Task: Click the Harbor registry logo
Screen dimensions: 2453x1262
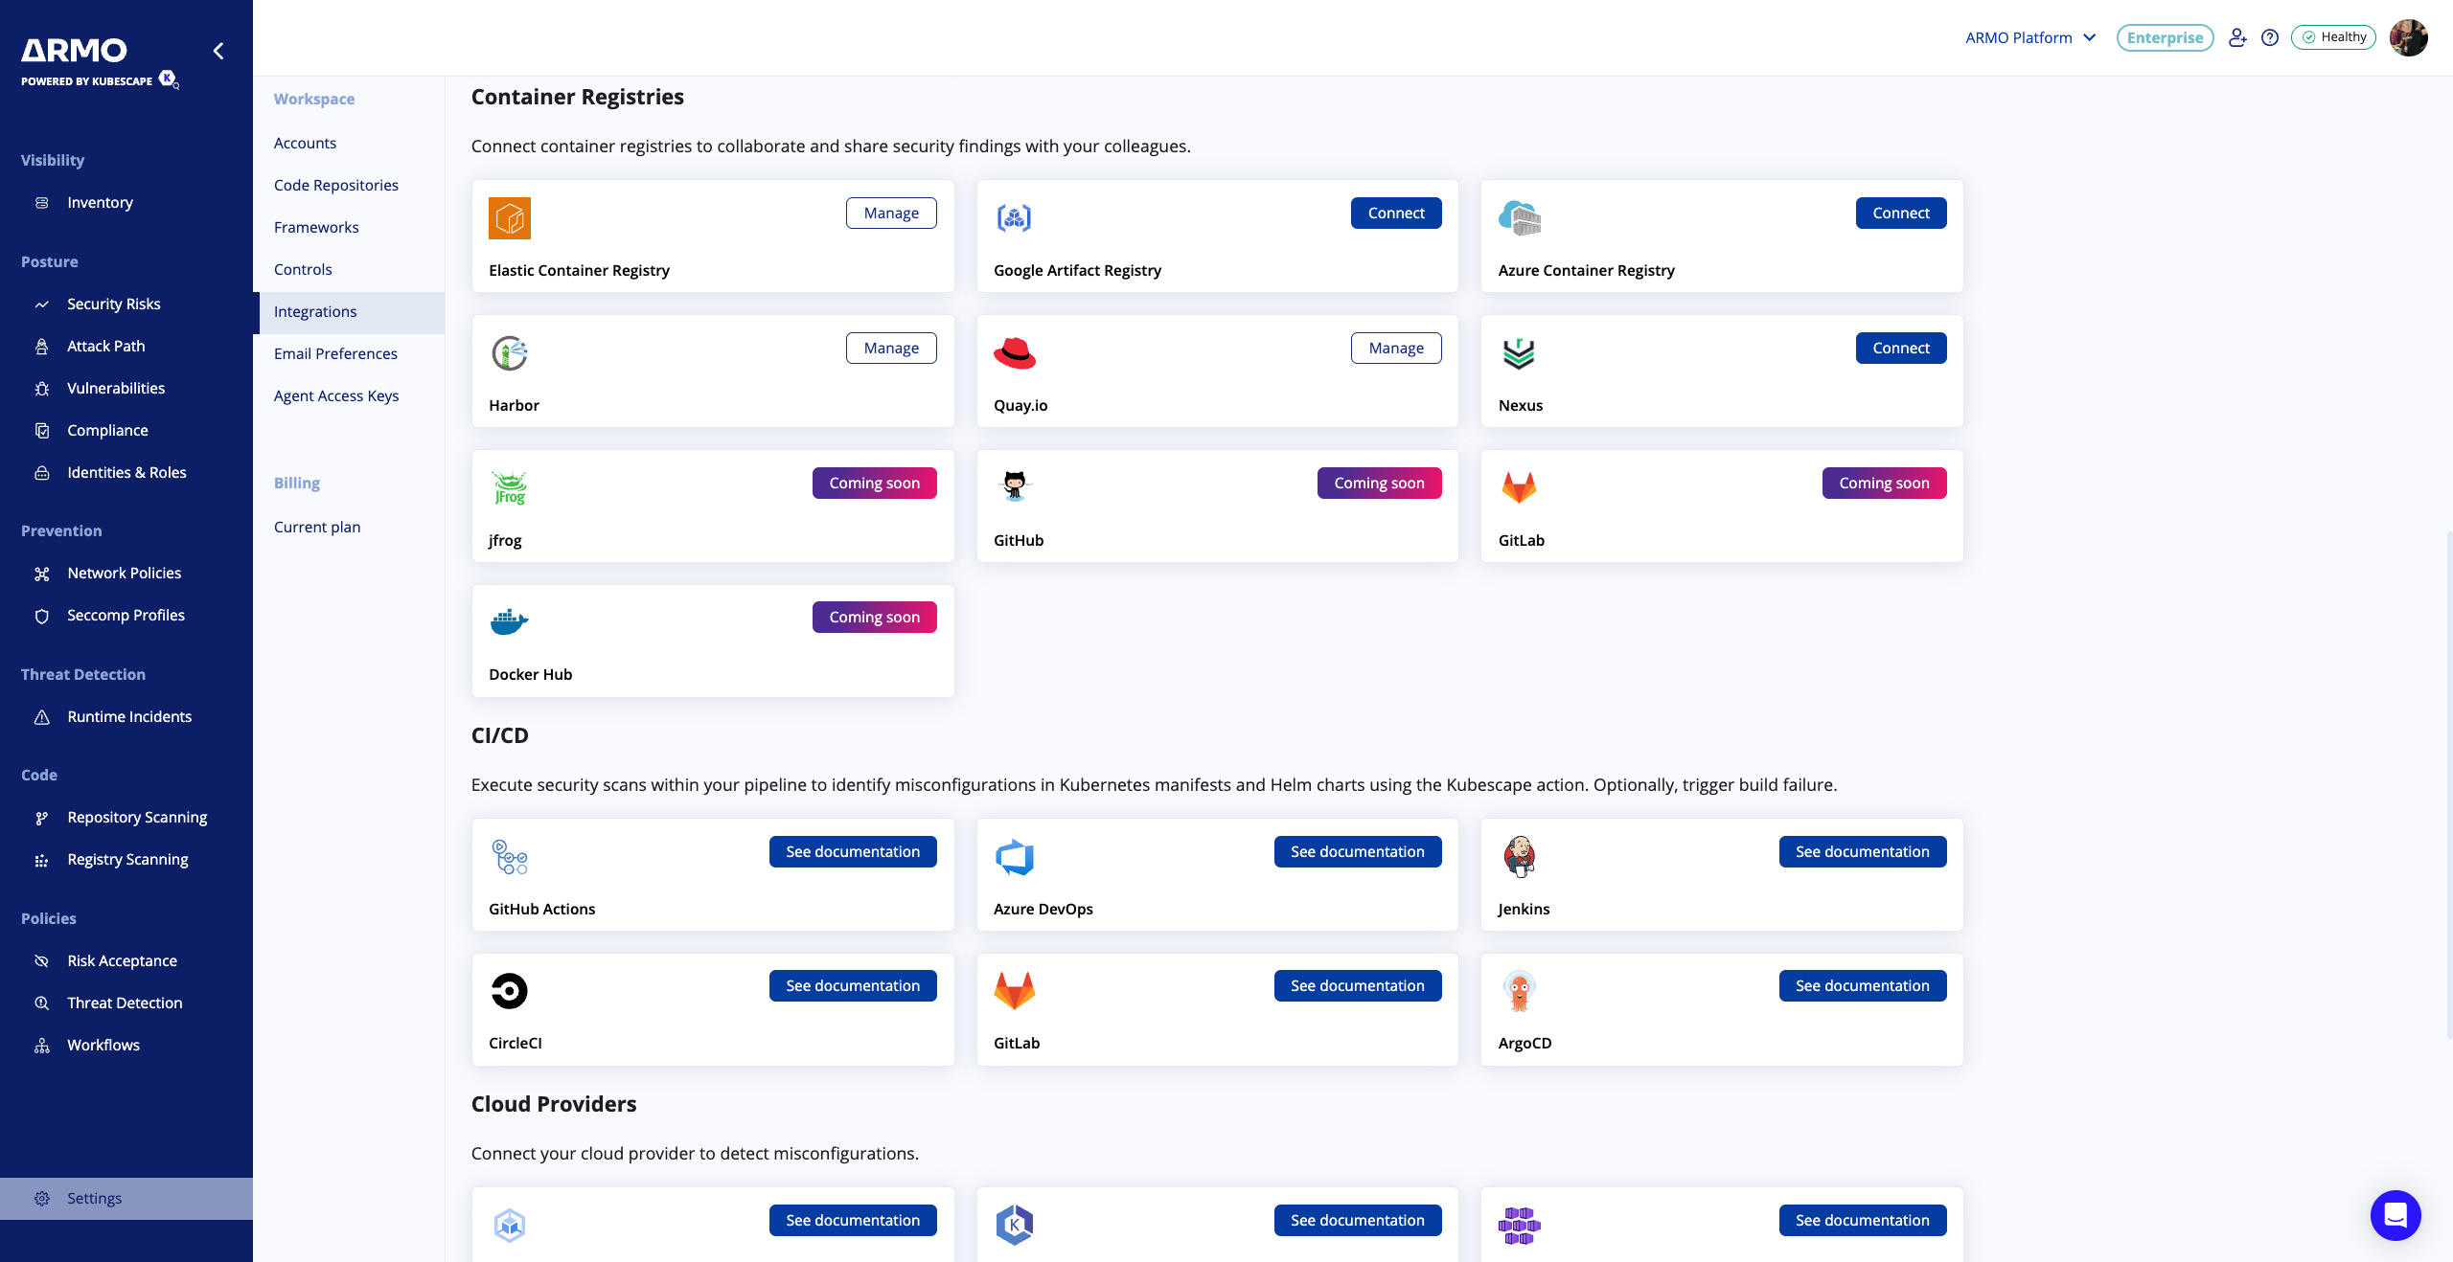Action: click(x=510, y=353)
